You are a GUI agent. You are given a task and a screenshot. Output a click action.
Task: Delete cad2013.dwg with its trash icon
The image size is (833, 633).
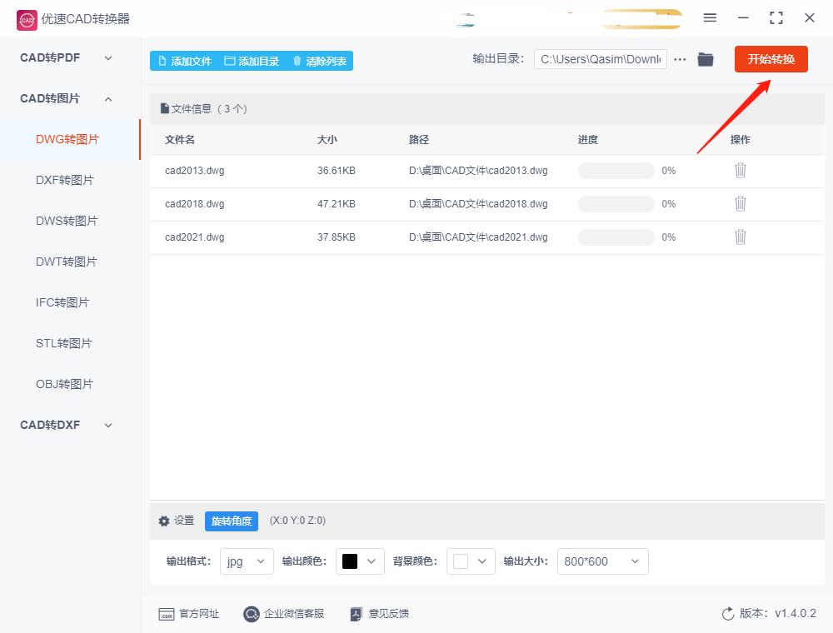pos(741,170)
